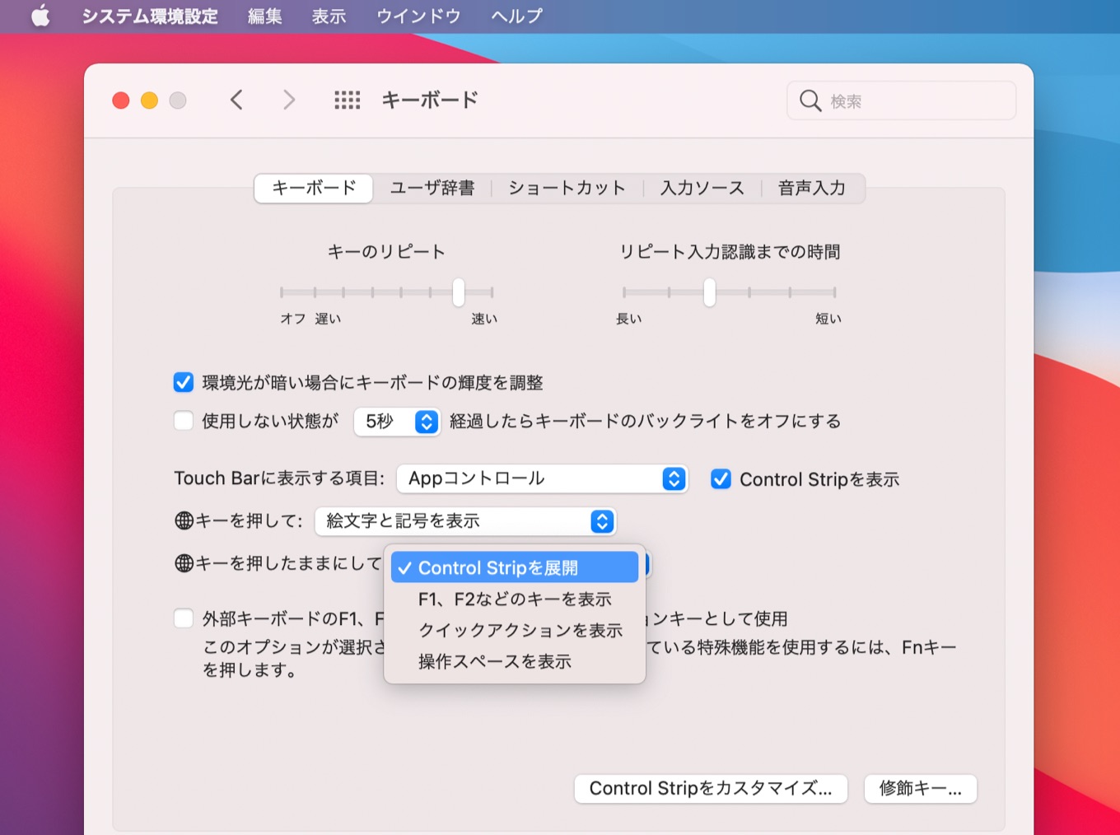The height and width of the screenshot is (835, 1120).
Task: Open the 編集 menu
Action: pos(264,16)
